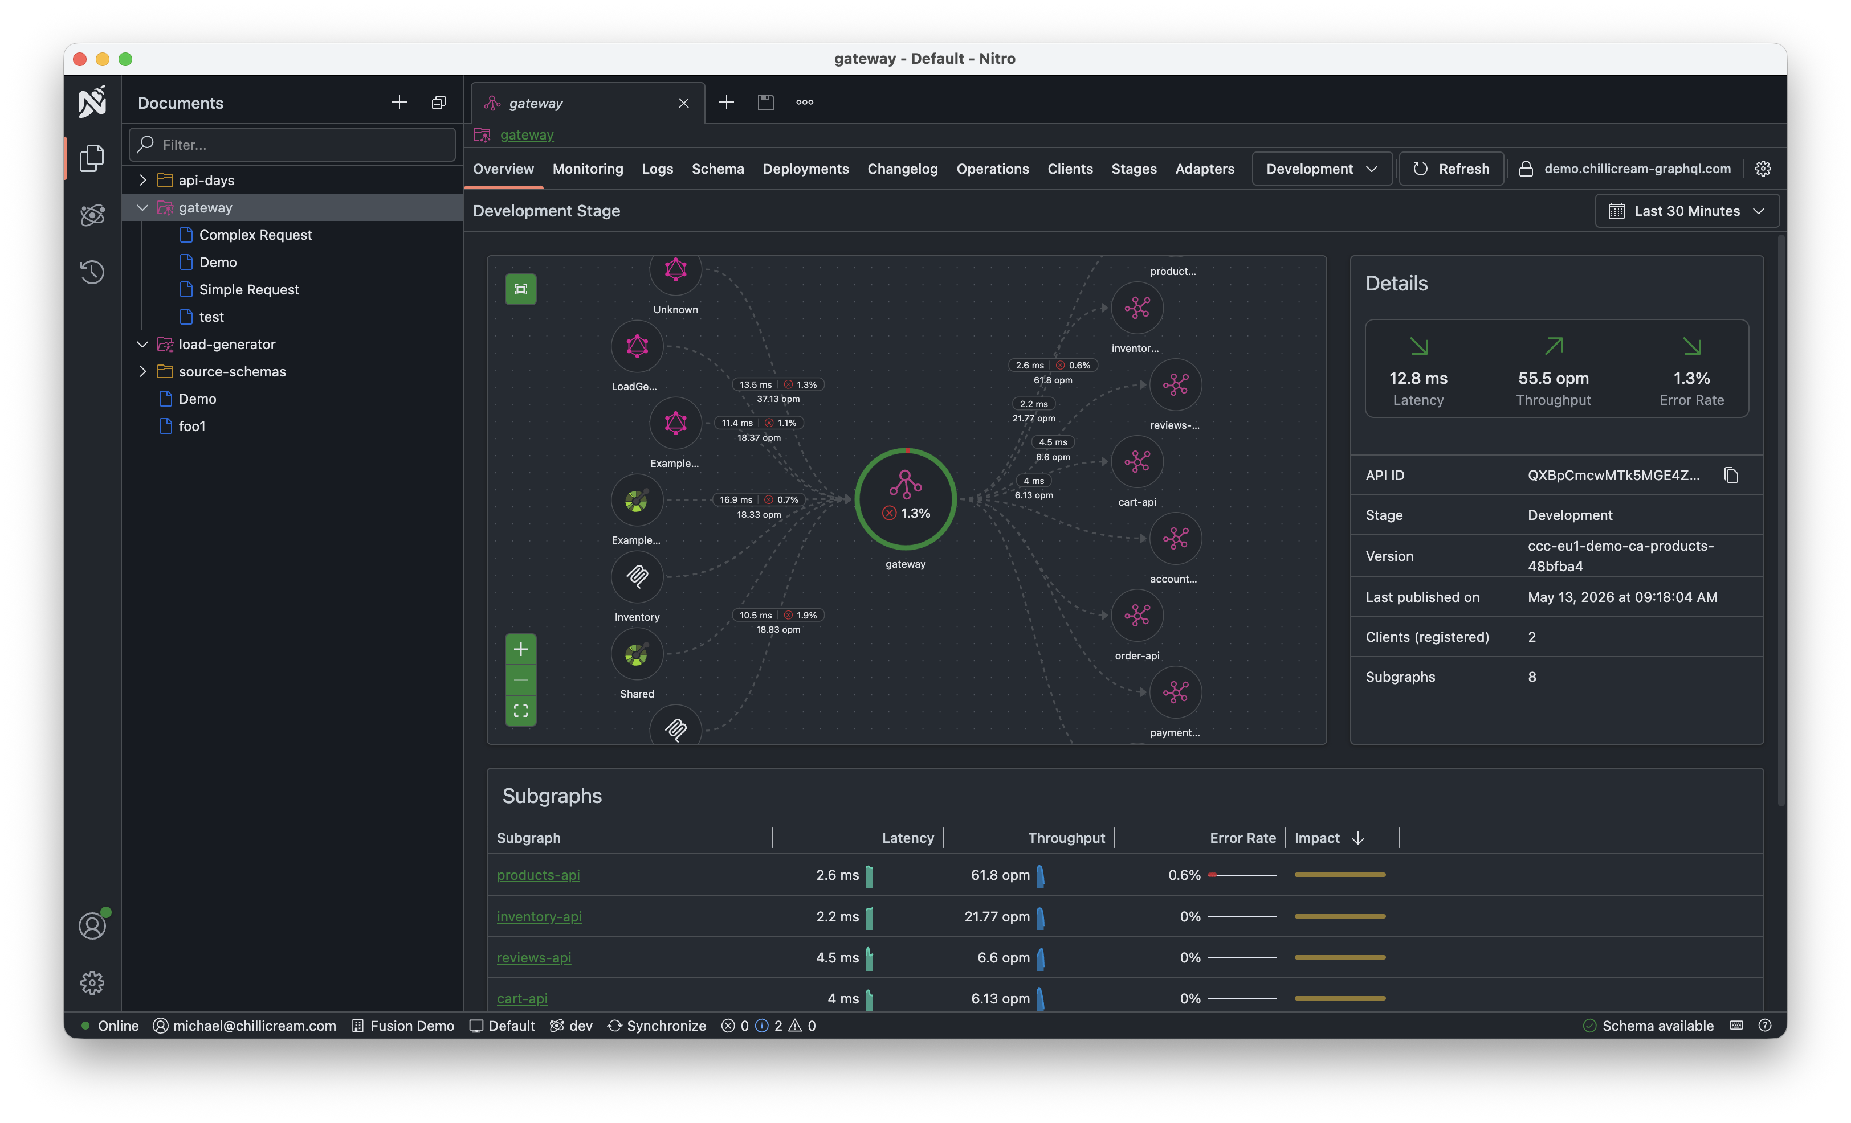Collapse the load-generator item
The width and height of the screenshot is (1851, 1123).
coord(142,345)
